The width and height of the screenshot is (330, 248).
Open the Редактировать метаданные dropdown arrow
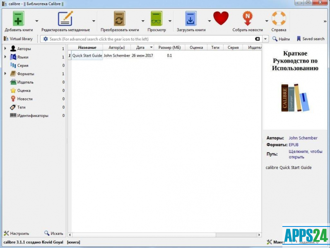94,21
